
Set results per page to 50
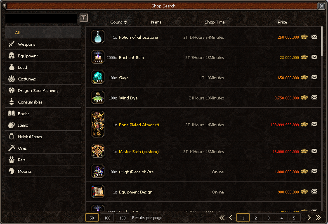92,218
